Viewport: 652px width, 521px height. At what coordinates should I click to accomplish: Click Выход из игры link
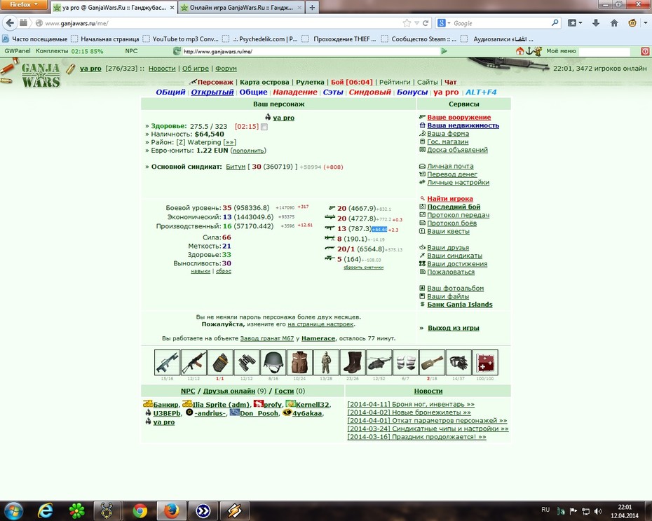pyautogui.click(x=454, y=328)
